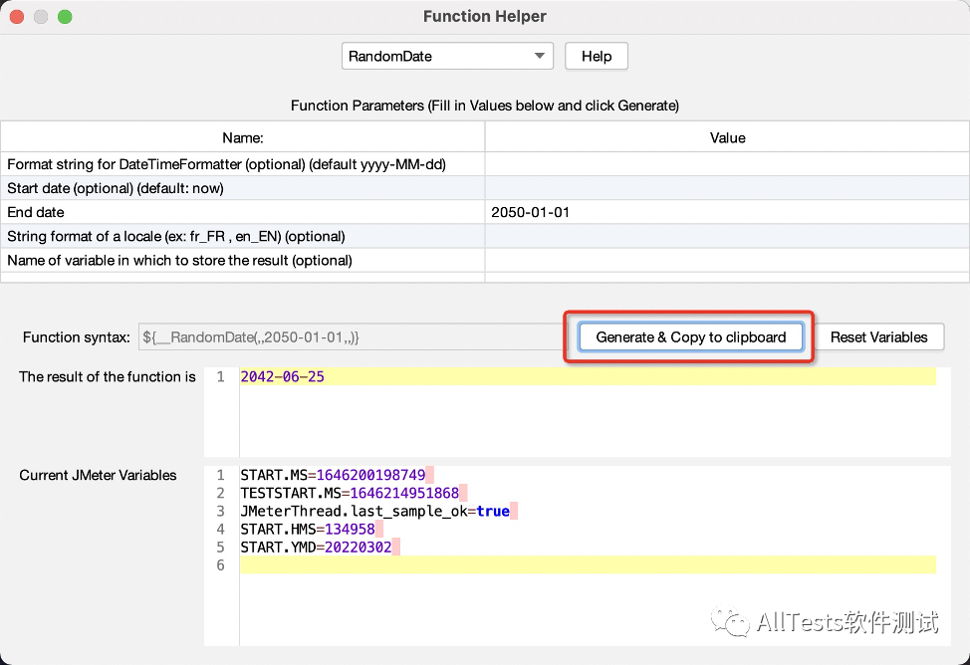Click the Start date value cell
970x665 pixels.
(x=727, y=188)
